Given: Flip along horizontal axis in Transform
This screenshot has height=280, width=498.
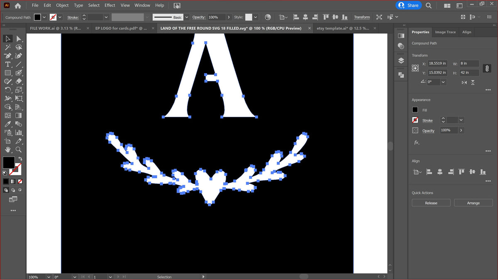Looking at the screenshot, I should (464, 82).
